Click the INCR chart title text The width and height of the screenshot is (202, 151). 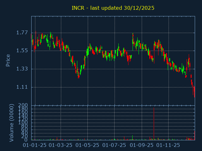point(113,8)
